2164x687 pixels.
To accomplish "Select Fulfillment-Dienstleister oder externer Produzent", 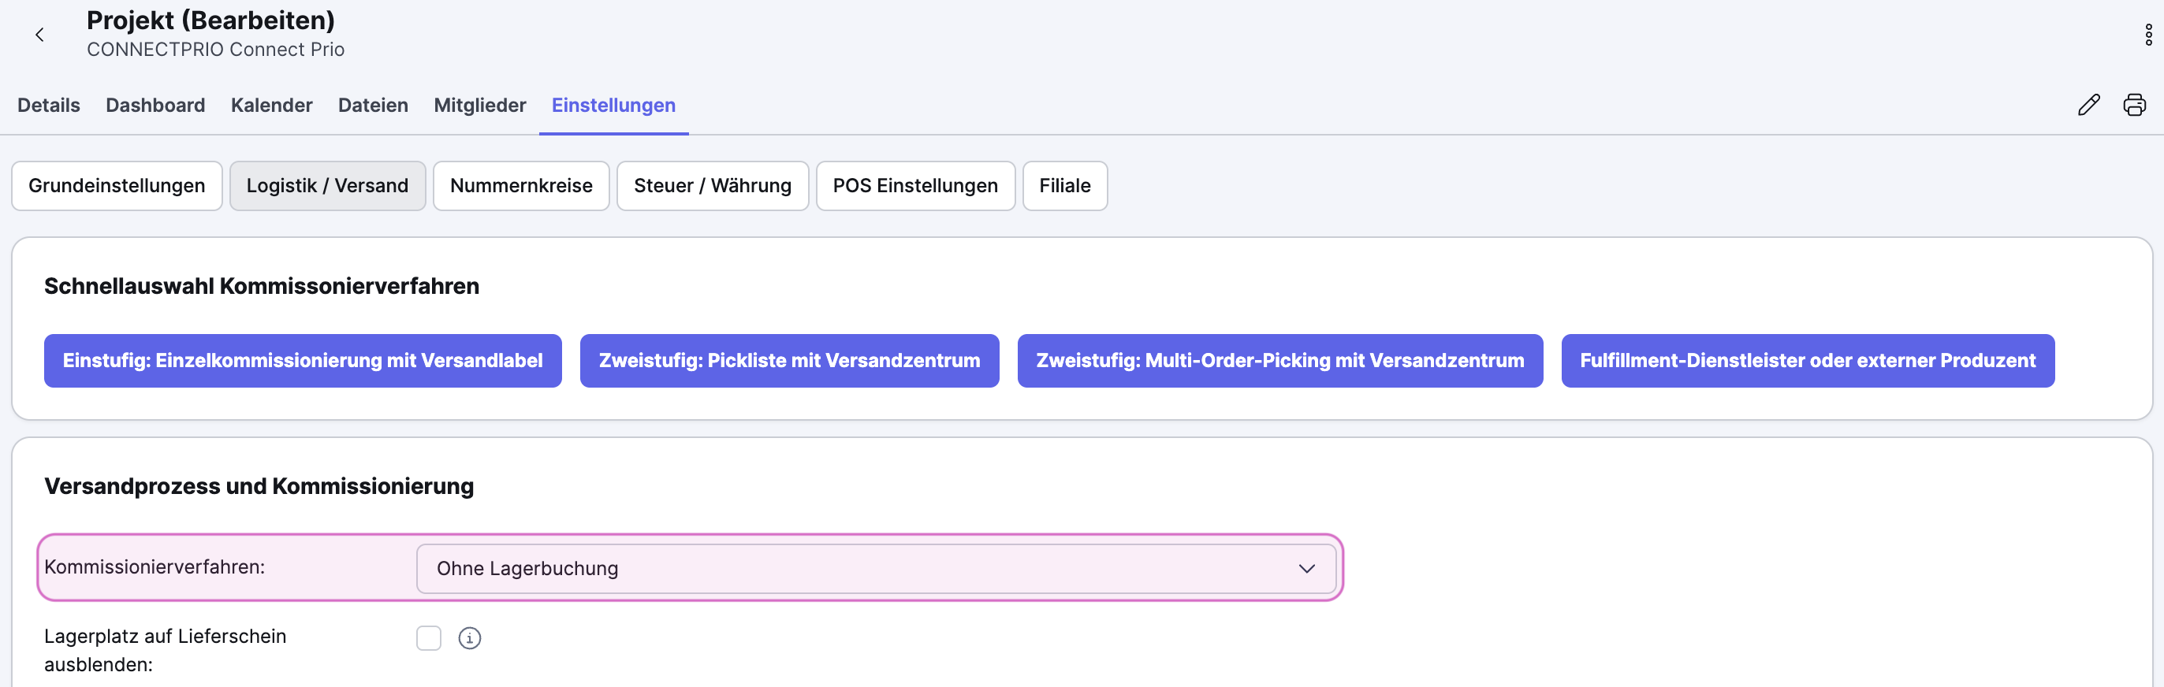I will pyautogui.click(x=1807, y=361).
